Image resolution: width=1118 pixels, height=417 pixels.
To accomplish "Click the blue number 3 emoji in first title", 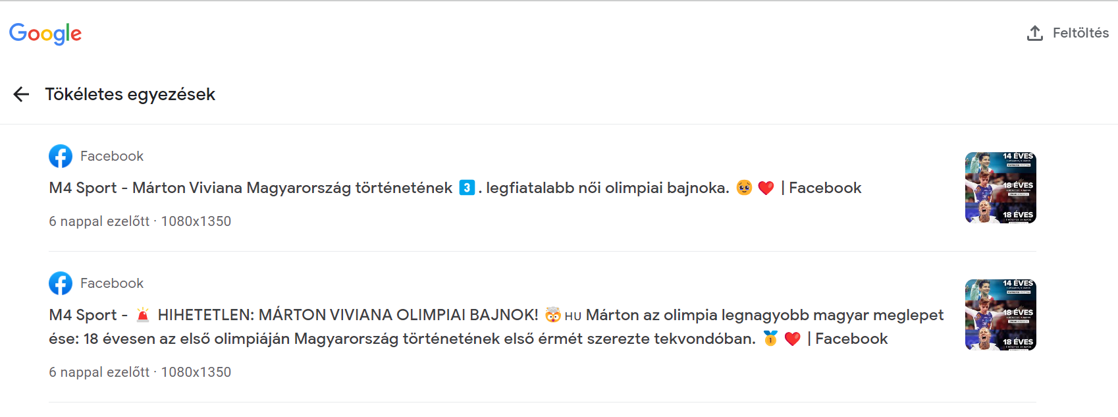I will click(x=467, y=188).
